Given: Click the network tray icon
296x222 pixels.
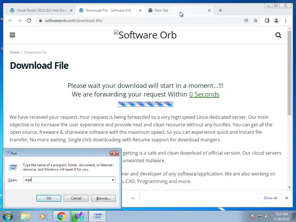Looking at the screenshot, I should pyautogui.click(x=260, y=217).
